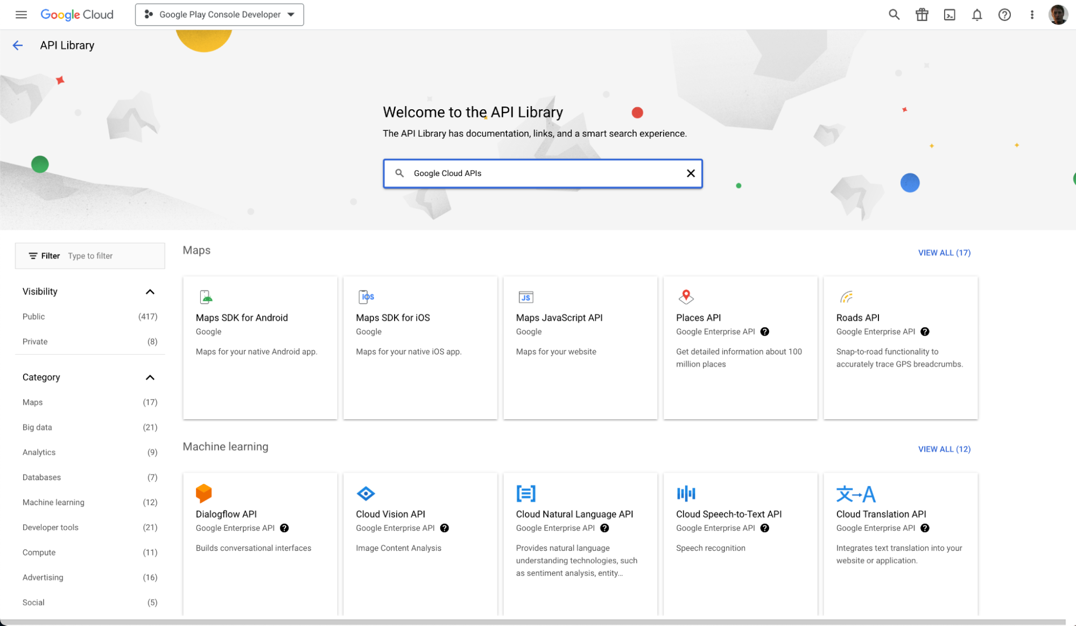Select the Analytics category filter

(x=90, y=452)
